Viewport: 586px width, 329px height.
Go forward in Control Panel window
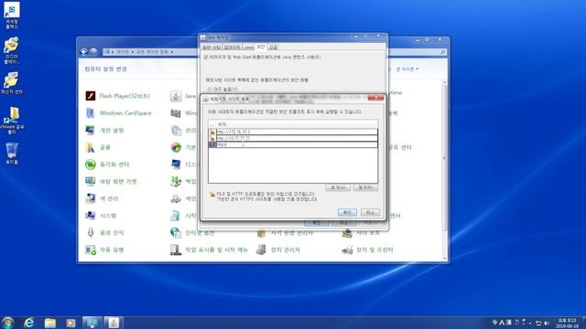[x=93, y=52]
